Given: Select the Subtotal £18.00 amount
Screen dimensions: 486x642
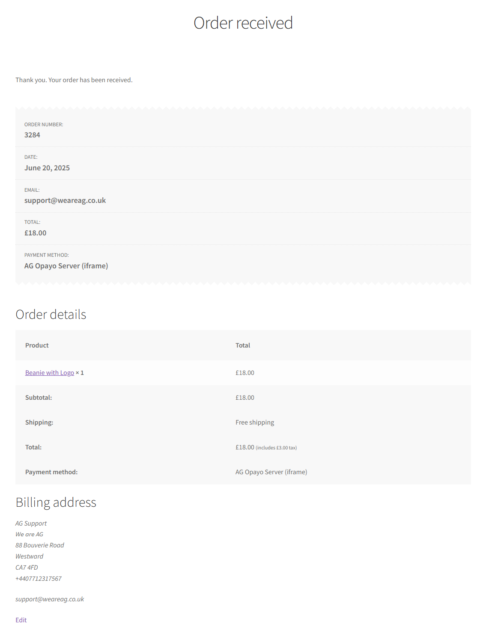Looking at the screenshot, I should tap(245, 398).
